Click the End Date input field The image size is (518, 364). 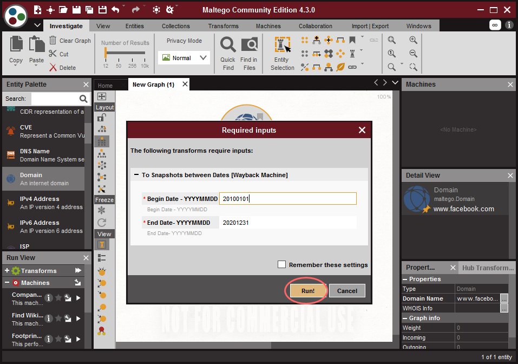point(288,223)
